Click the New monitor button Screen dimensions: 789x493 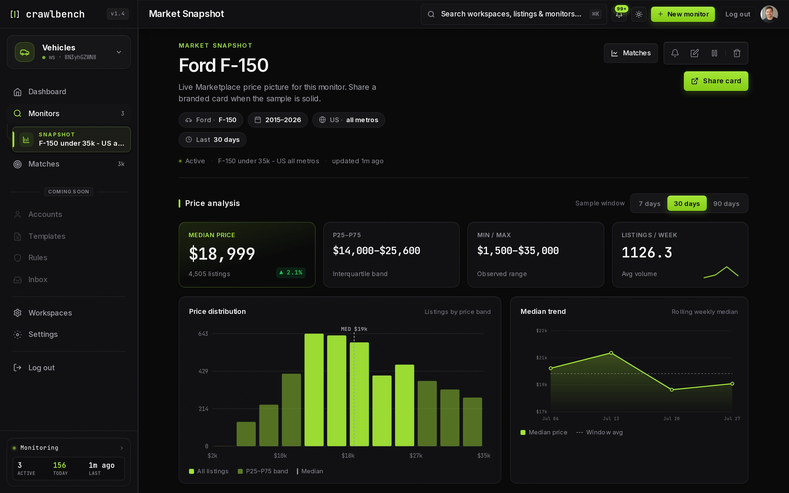point(683,14)
